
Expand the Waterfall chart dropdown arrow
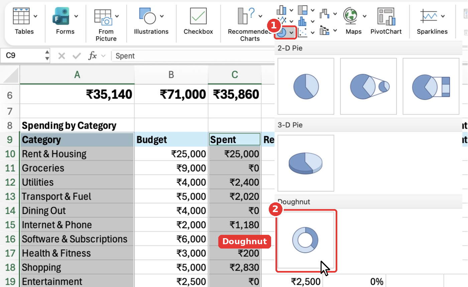[x=335, y=14]
